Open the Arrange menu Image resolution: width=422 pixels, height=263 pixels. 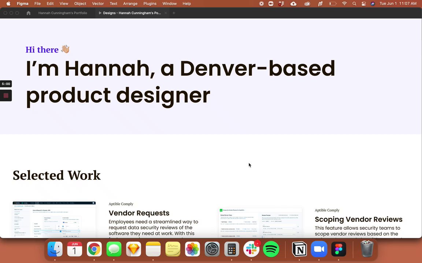point(130,4)
